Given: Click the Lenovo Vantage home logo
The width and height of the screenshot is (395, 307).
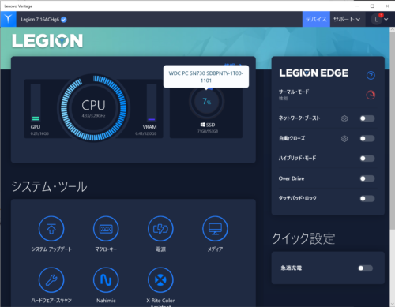Looking at the screenshot, I should (x=9, y=19).
